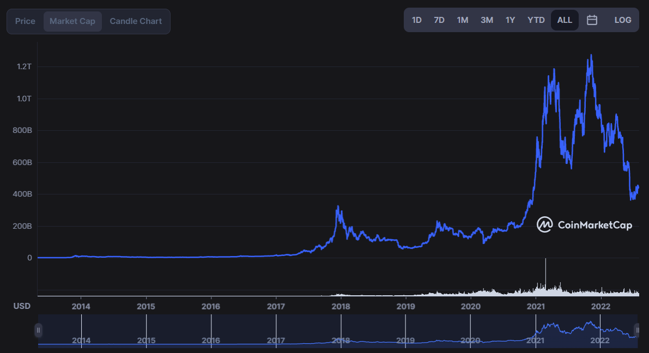The height and width of the screenshot is (353, 649).
Task: Grab the right range selector handle
Action: (637, 330)
